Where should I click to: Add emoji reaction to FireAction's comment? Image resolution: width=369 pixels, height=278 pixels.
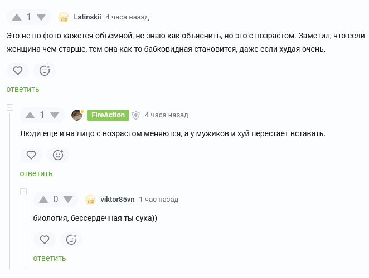click(58, 155)
